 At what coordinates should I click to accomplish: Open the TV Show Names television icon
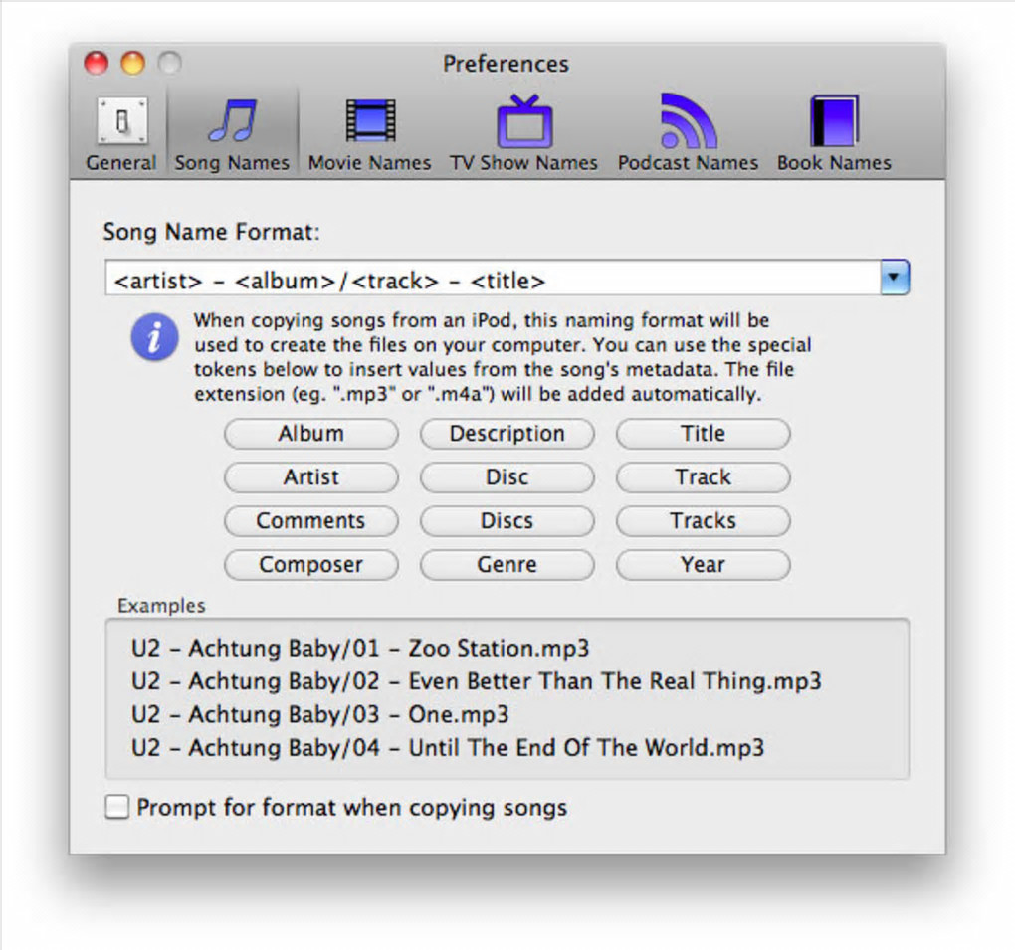tap(524, 120)
